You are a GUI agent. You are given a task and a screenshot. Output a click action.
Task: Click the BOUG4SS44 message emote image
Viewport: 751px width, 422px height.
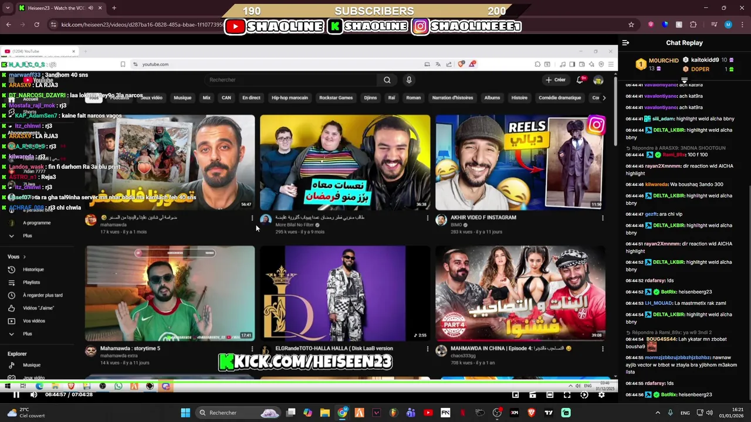[x=651, y=347]
